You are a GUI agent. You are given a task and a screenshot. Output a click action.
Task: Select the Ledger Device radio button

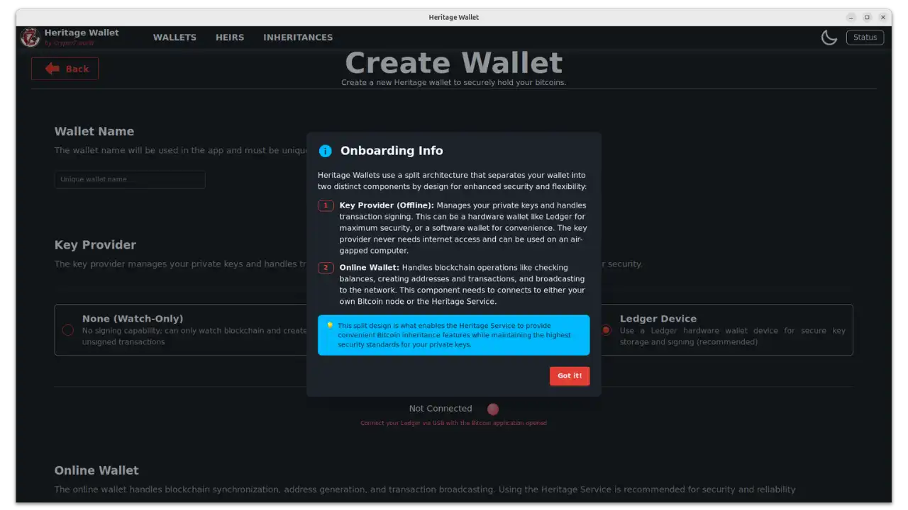click(606, 330)
